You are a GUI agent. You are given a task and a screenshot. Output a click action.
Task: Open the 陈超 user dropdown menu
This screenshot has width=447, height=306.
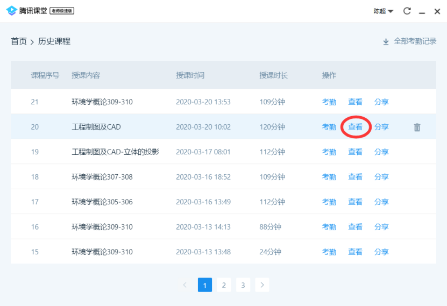(x=384, y=11)
